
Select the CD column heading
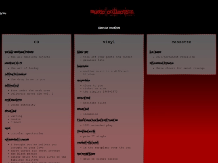(x=37, y=42)
